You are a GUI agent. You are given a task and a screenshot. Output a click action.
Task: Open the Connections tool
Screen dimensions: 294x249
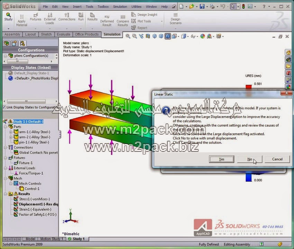[x=67, y=17]
